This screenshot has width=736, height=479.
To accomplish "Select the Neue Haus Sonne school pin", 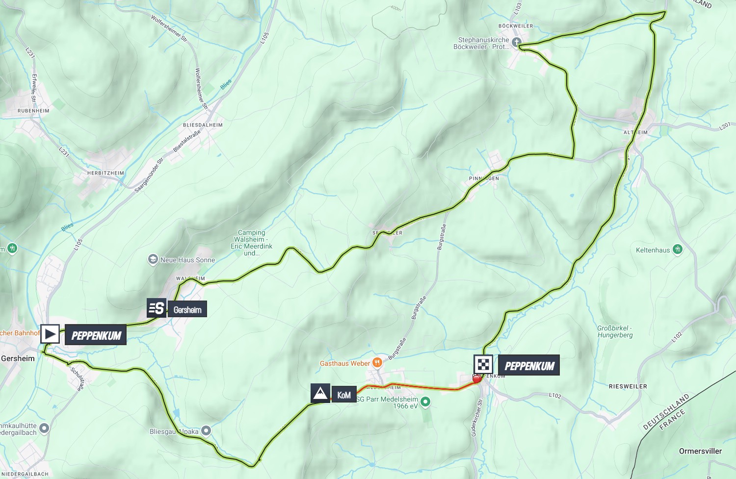I will pos(153,259).
